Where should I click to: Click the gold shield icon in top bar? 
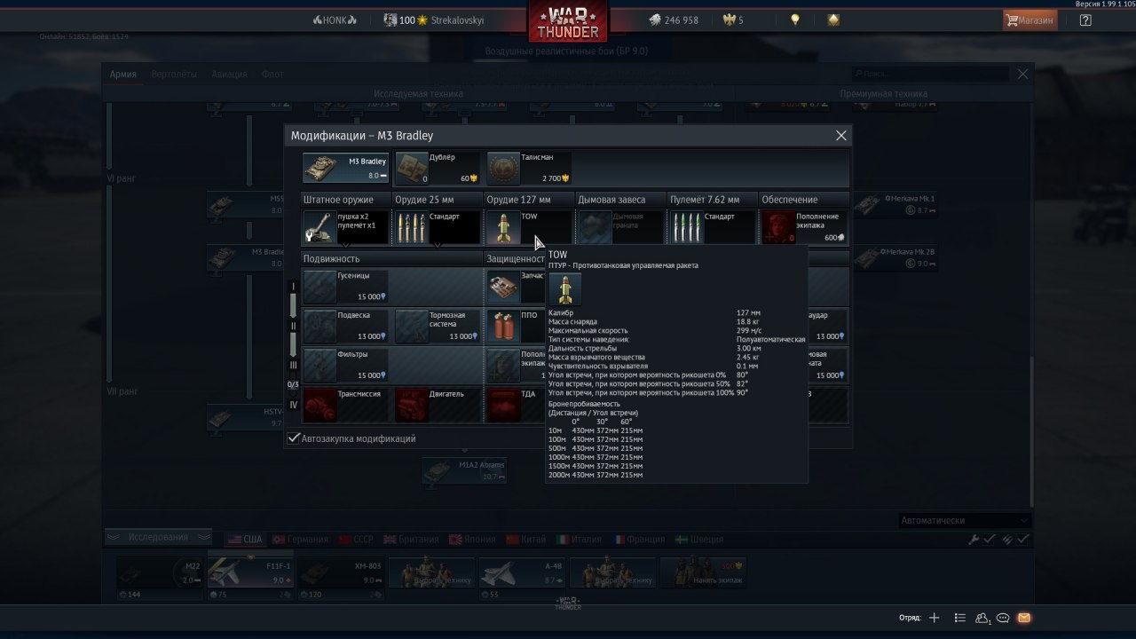[833, 20]
